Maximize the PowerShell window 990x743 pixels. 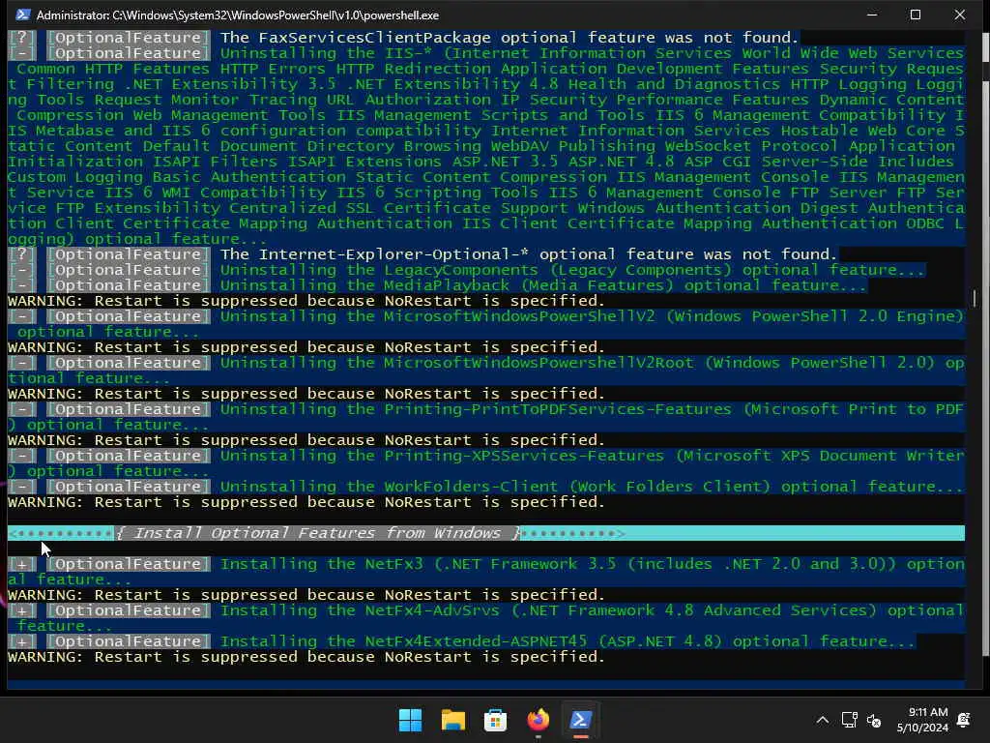[916, 15]
